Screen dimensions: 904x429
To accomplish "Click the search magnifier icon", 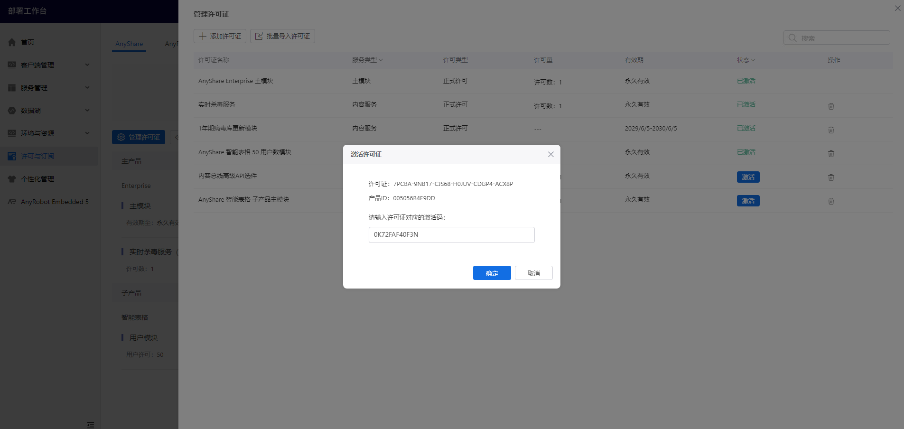I will click(x=792, y=38).
